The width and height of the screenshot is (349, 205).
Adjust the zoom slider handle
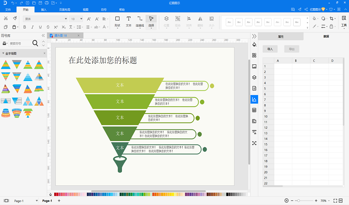pyautogui.click(x=298, y=201)
